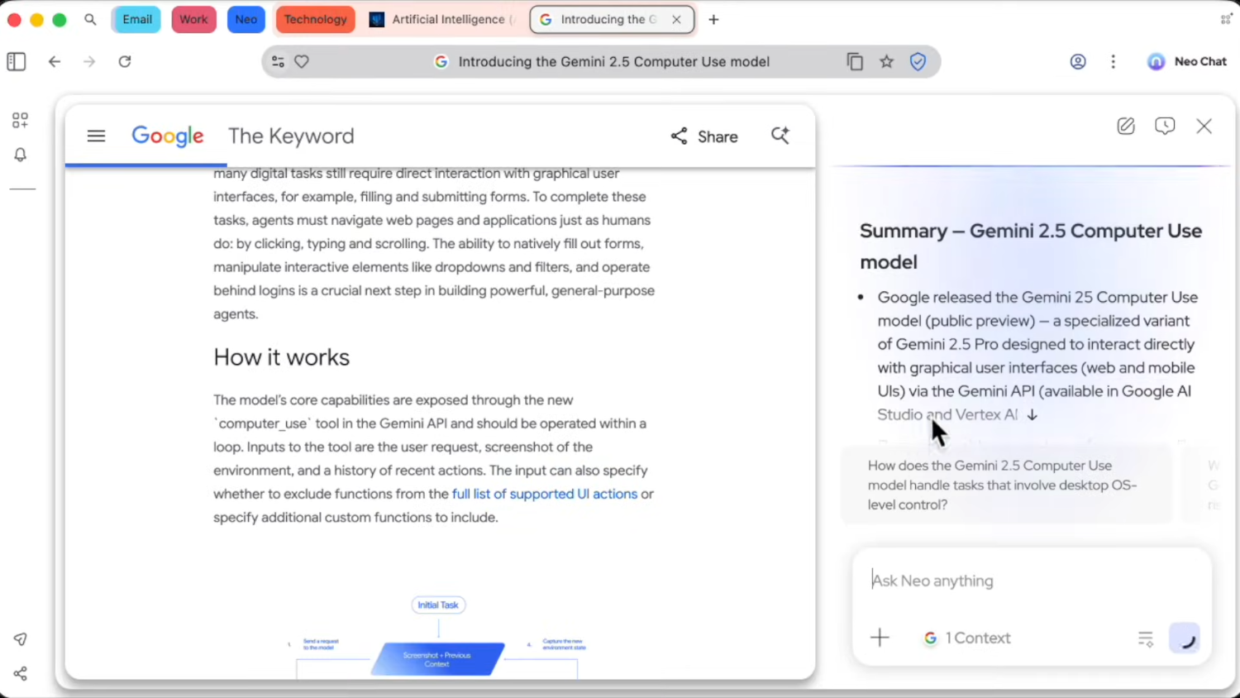
Task: Close the Introducing the Gemini tab
Action: [676, 19]
